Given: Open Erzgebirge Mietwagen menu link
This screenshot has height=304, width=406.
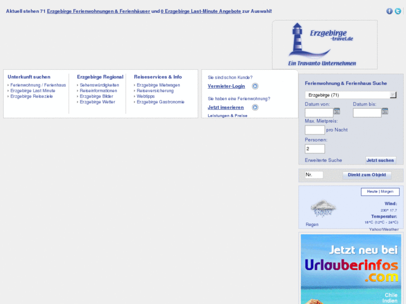Looking at the screenshot, I should click(159, 85).
